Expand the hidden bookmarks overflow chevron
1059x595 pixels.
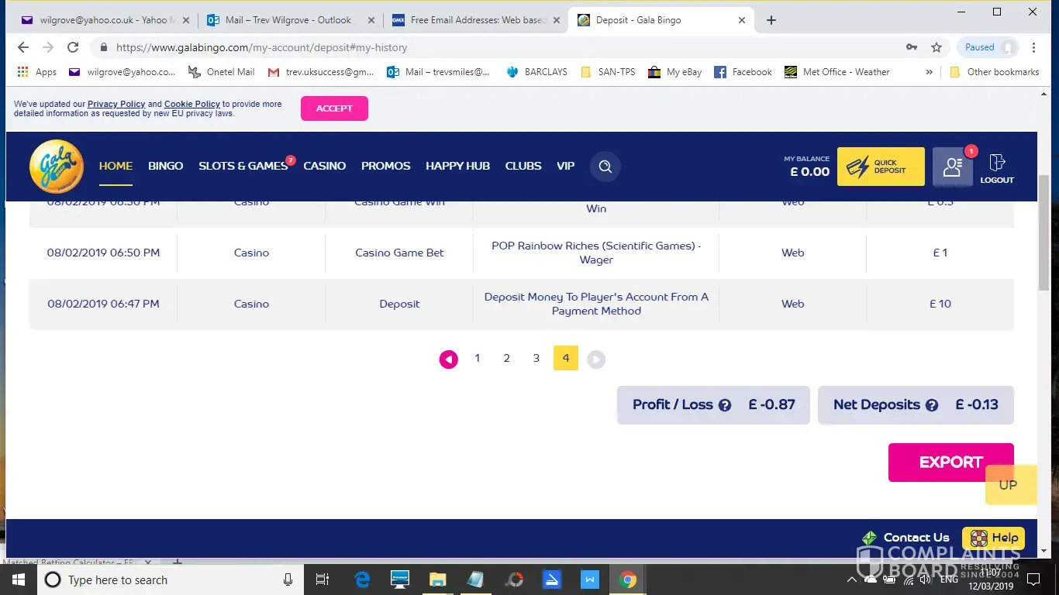(929, 72)
